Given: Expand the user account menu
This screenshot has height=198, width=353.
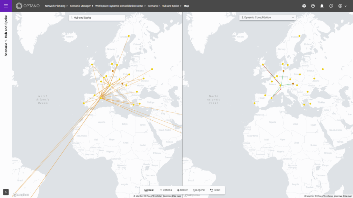Looking at the screenshot, I should click(342, 6).
